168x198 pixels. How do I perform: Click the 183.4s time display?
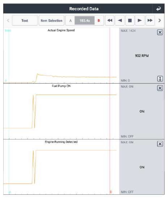point(85,20)
